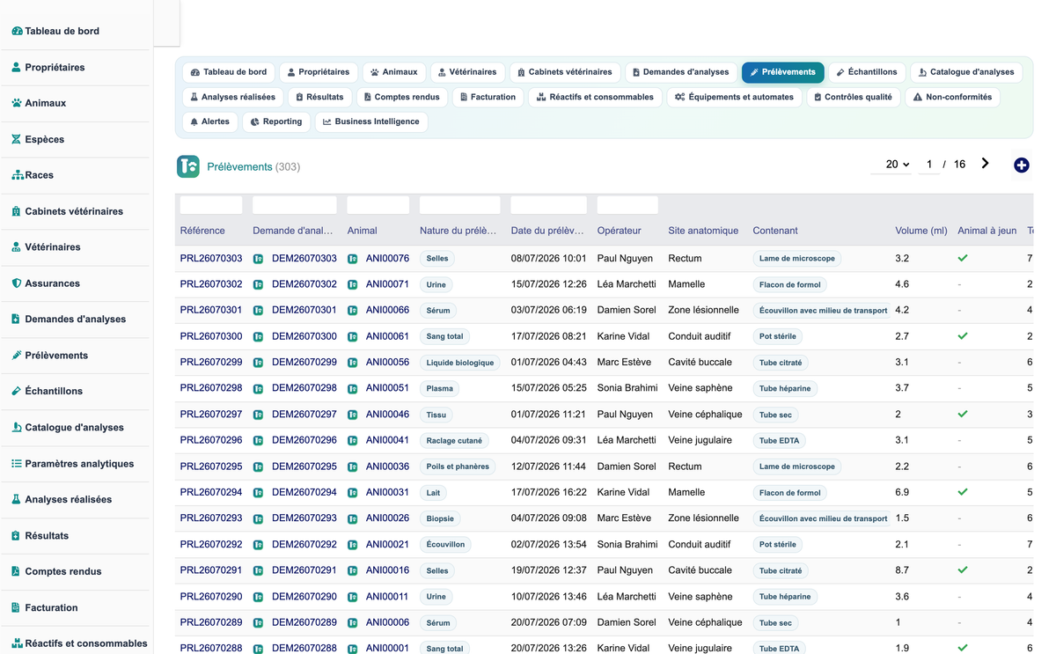Click the green check in PRL26070303 row
The height and width of the screenshot is (654, 1056).
tap(963, 259)
